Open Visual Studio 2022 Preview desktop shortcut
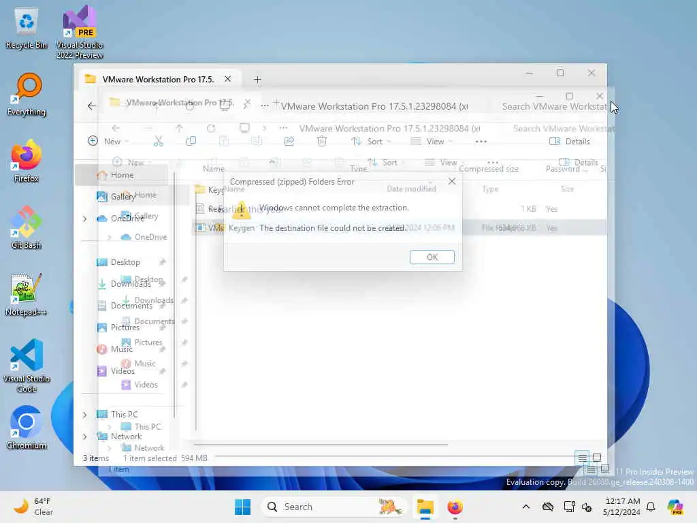 (80, 32)
